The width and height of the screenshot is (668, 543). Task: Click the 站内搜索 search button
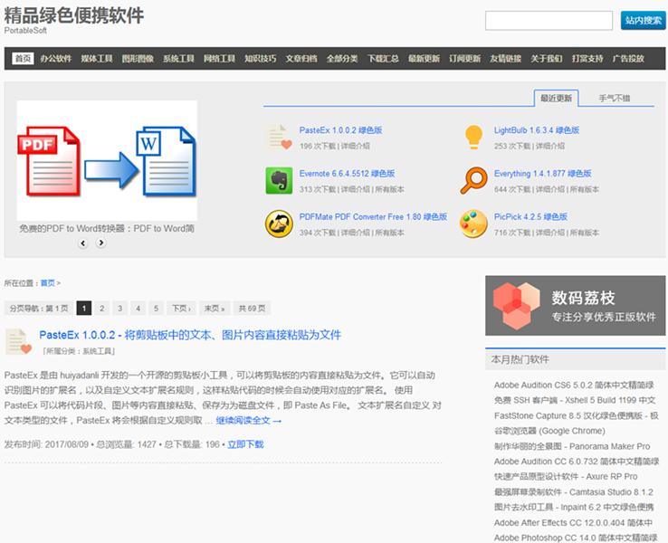pyautogui.click(x=643, y=21)
